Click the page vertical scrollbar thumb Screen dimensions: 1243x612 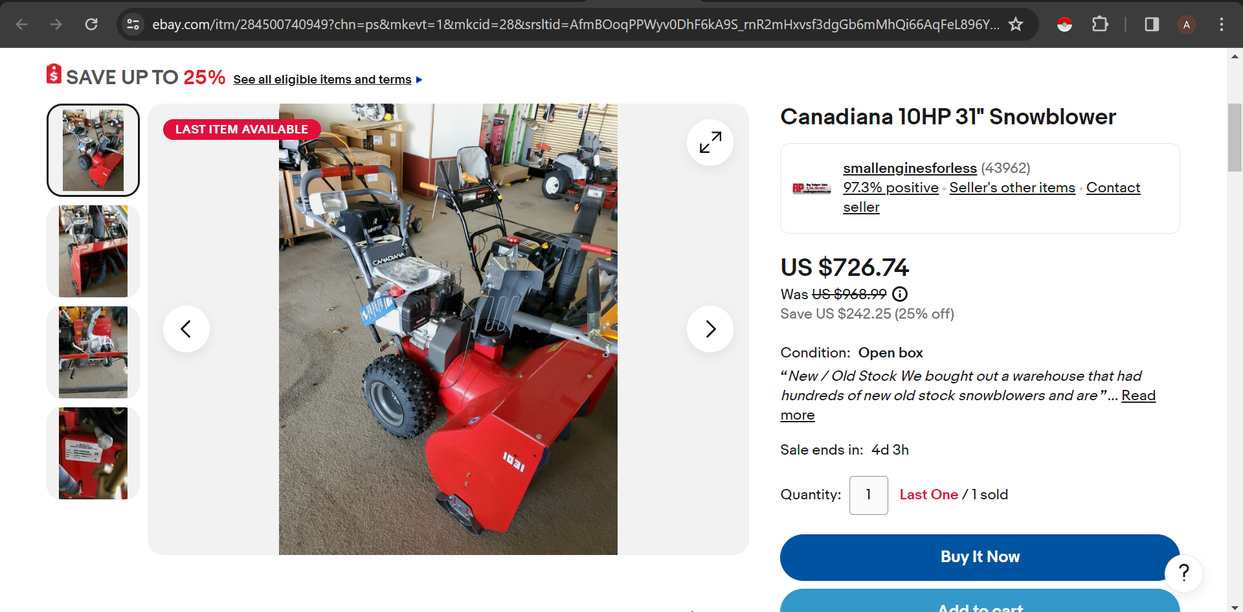(x=1235, y=137)
